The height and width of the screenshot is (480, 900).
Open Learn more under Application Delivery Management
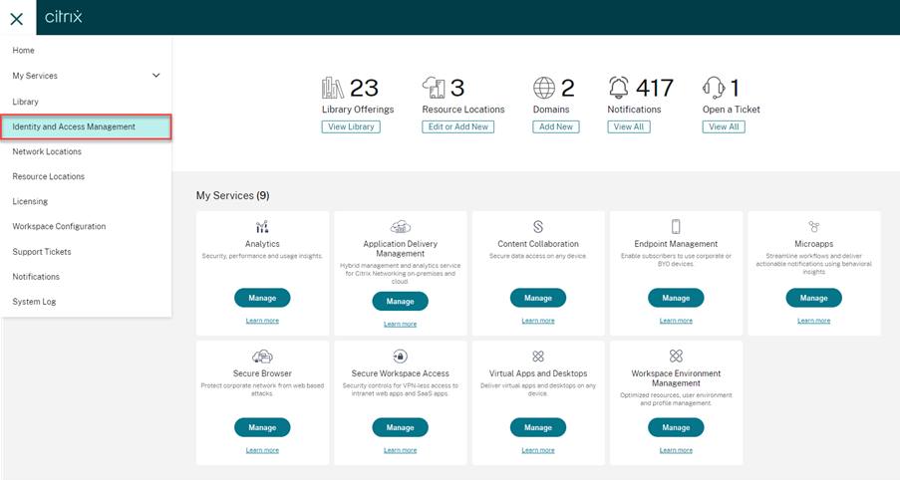click(x=400, y=324)
